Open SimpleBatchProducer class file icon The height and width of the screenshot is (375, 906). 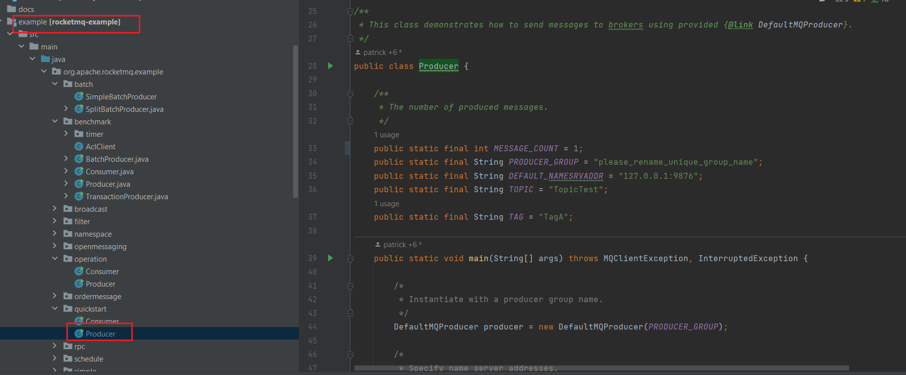pos(79,96)
